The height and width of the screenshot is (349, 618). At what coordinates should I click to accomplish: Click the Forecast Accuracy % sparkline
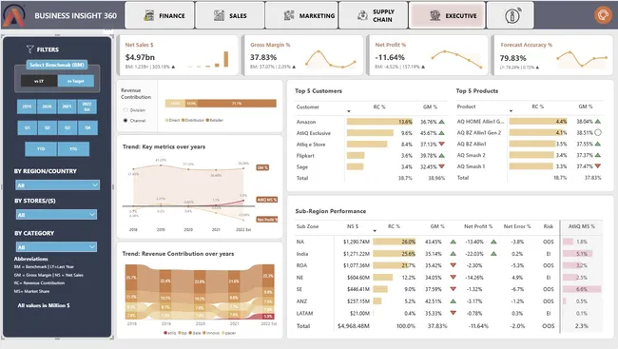coord(582,60)
